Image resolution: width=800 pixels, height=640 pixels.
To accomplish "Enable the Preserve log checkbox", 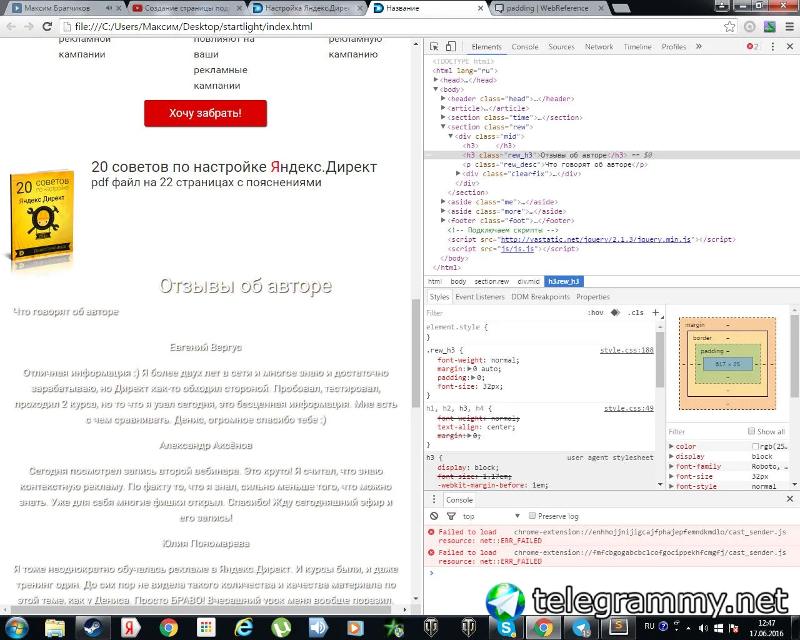I will [532, 516].
